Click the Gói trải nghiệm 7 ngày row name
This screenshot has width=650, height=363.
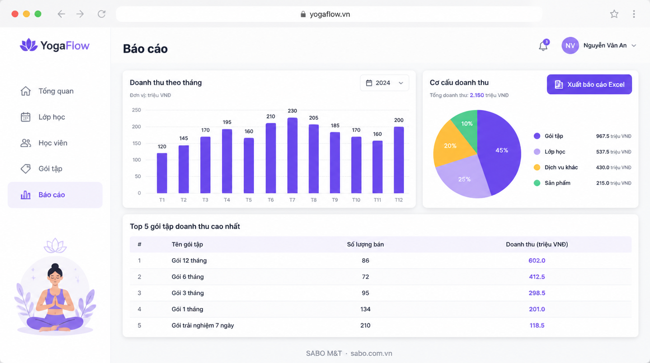pos(203,325)
